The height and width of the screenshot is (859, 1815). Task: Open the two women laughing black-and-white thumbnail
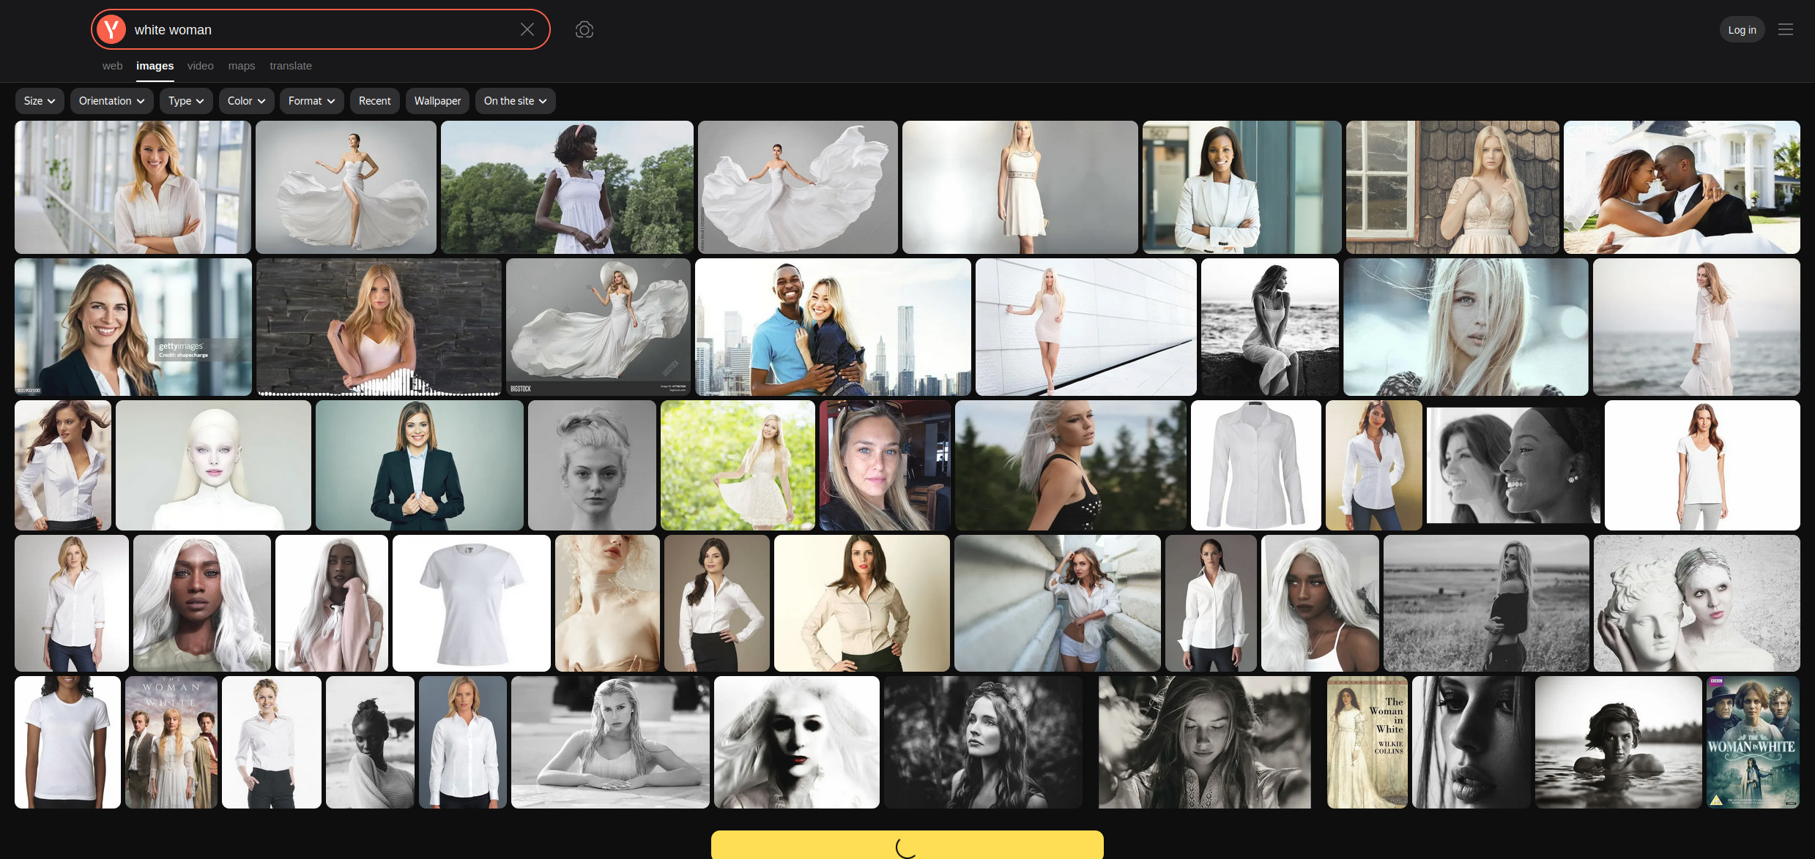tap(1513, 465)
